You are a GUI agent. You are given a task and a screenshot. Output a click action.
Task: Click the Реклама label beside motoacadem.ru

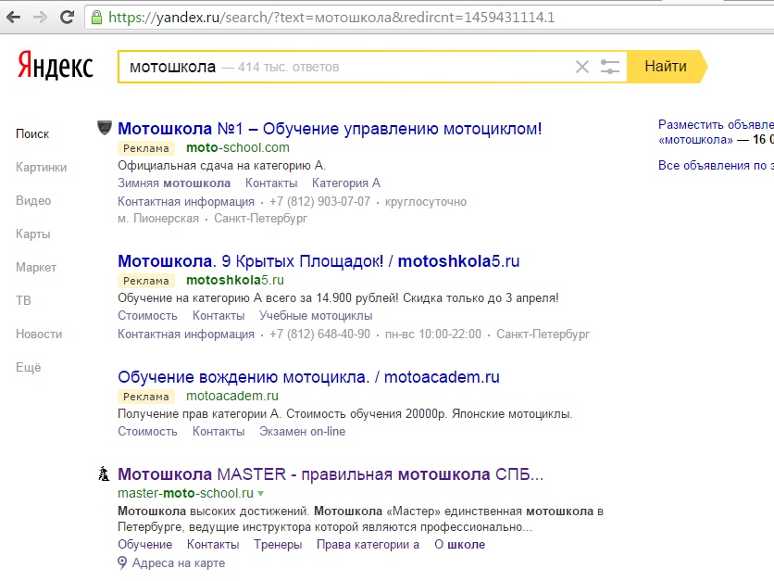146,397
